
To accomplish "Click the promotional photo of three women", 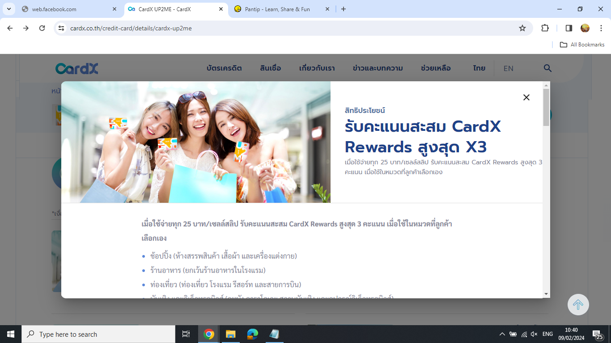I will (196, 142).
